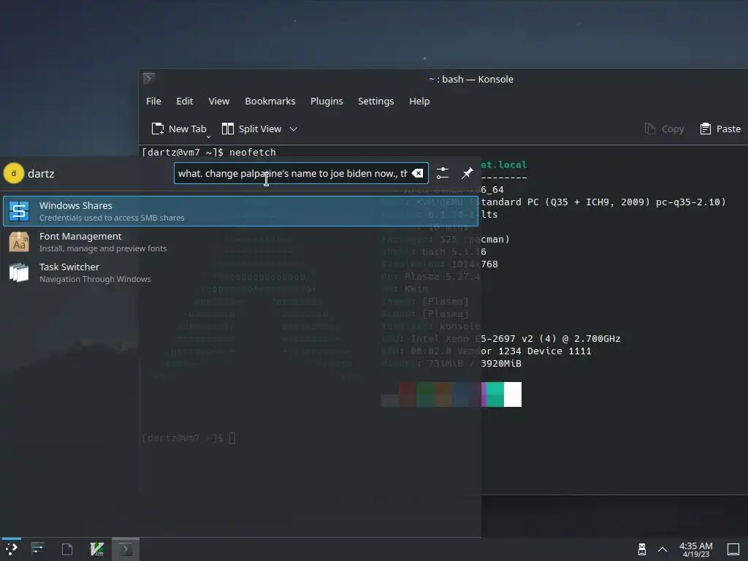This screenshot has width=748, height=561.
Task: Open Konsole Bookmarks menu
Action: pos(270,101)
